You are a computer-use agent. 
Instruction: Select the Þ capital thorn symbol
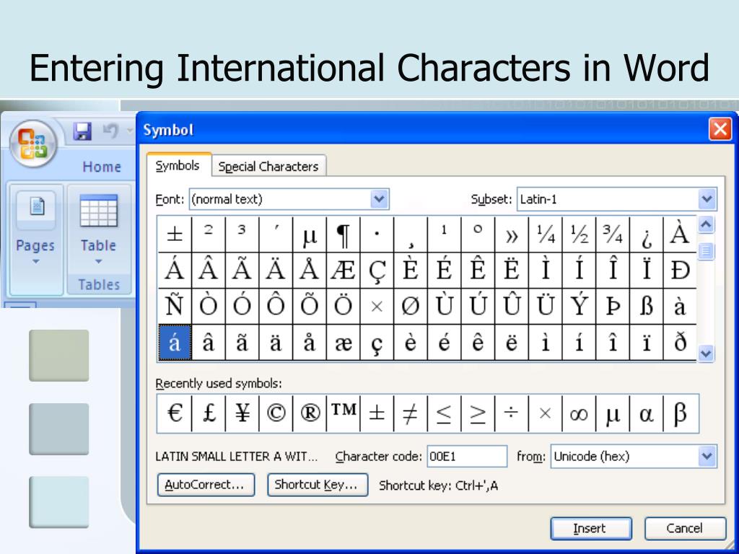pos(613,307)
